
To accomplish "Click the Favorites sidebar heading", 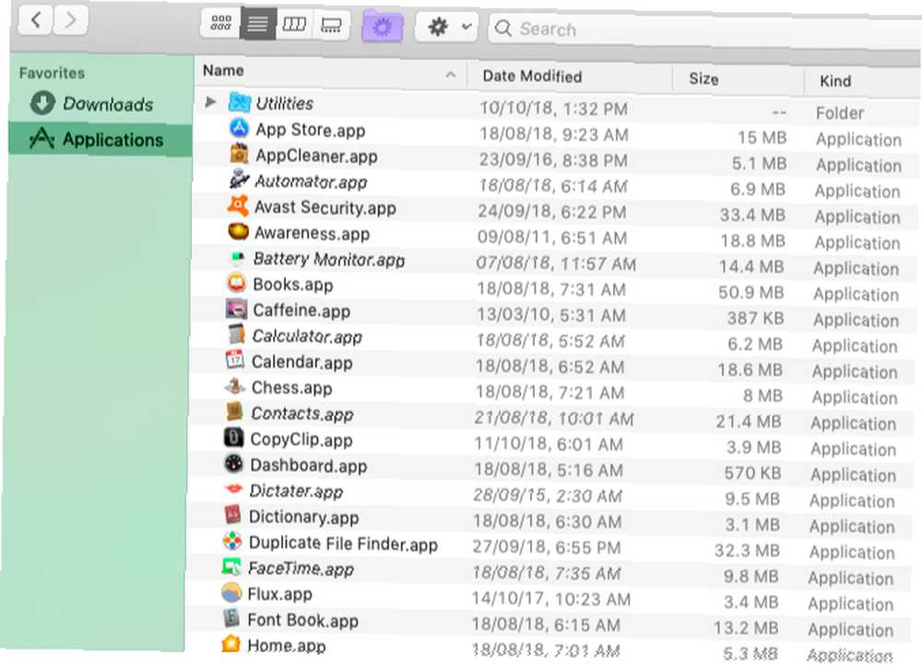I will 52,73.
